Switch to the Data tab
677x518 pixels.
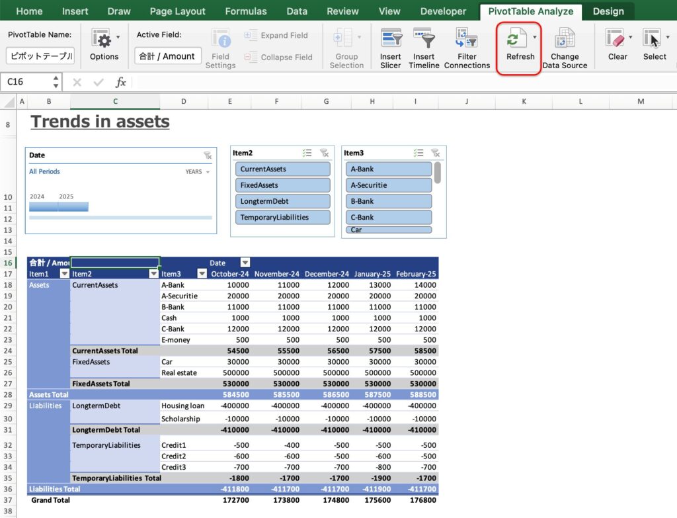point(297,11)
